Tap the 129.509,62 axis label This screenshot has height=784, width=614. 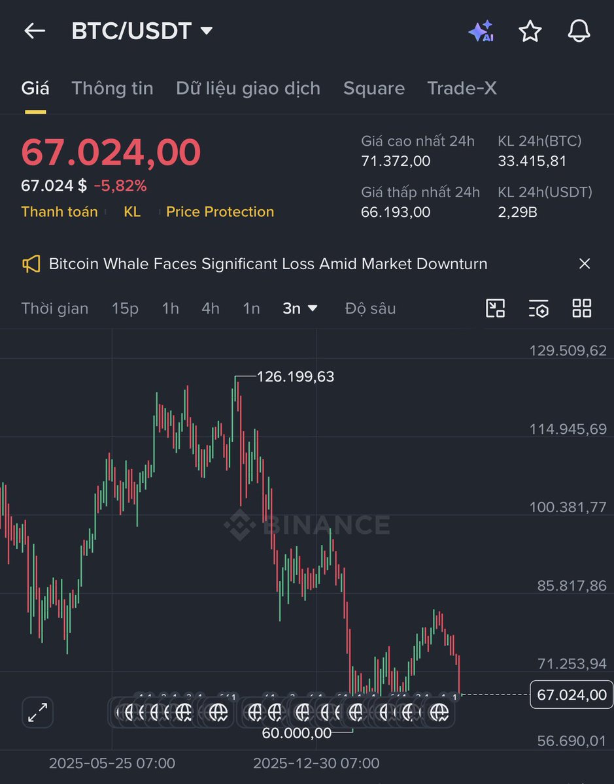click(x=568, y=351)
